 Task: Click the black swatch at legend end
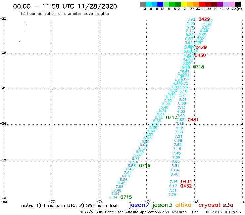click(237, 4)
